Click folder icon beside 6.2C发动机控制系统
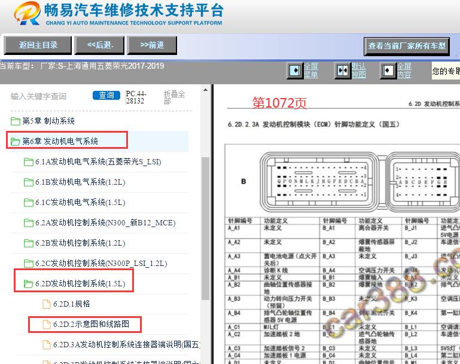This screenshot has height=364, width=460. point(29,264)
